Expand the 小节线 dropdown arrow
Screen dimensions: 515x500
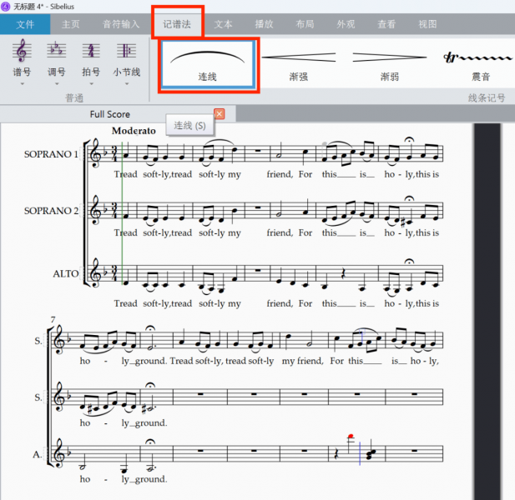point(127,84)
